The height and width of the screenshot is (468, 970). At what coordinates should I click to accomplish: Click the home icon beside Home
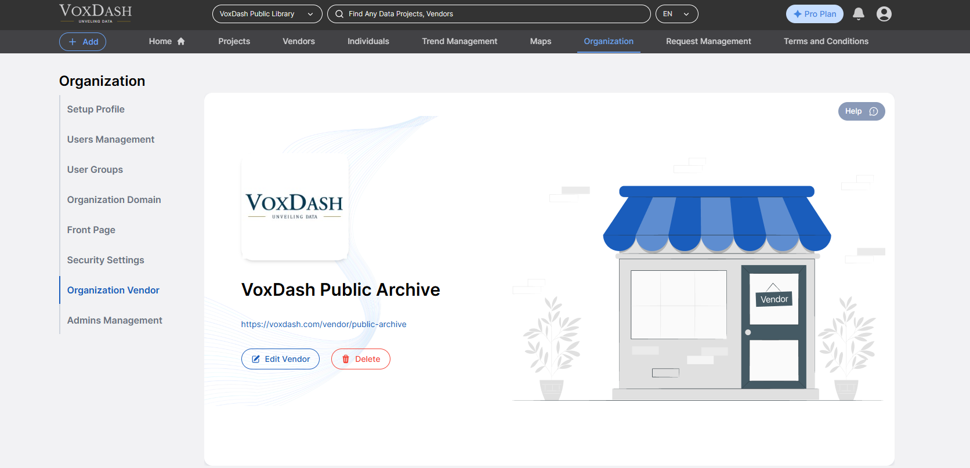pyautogui.click(x=181, y=41)
